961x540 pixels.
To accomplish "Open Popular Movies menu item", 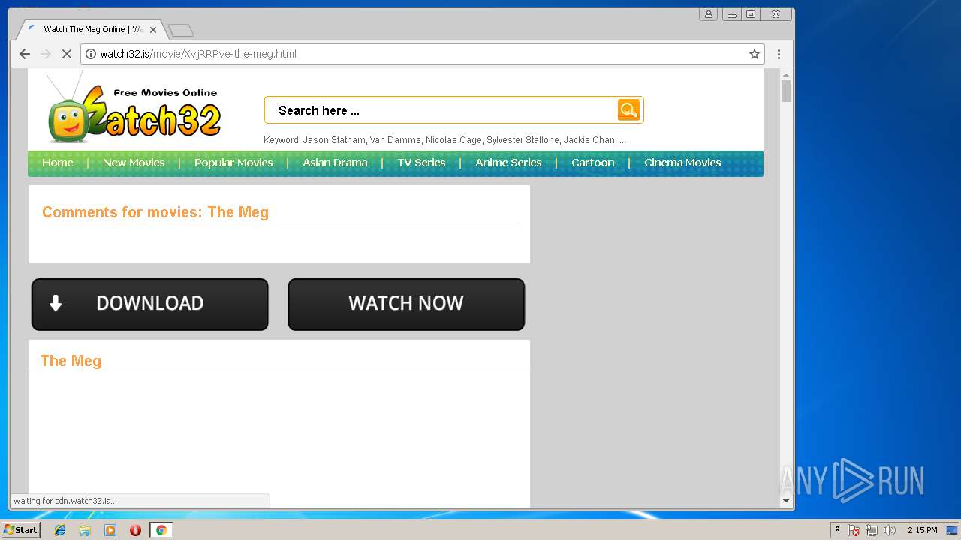I will [233, 163].
